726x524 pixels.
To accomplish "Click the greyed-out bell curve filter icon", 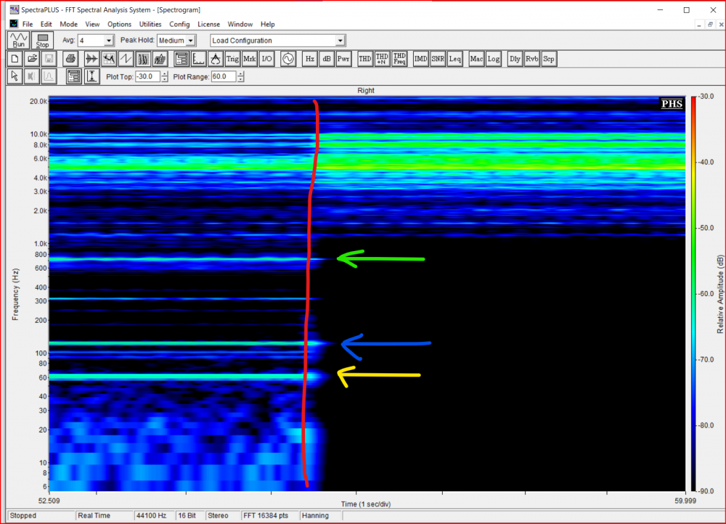I will click(49, 76).
